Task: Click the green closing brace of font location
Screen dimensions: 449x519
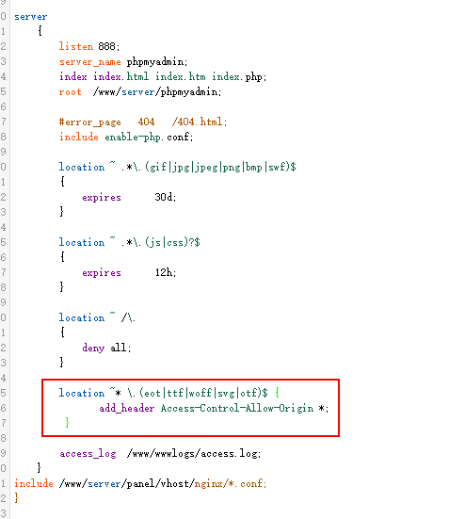Action: point(67,422)
